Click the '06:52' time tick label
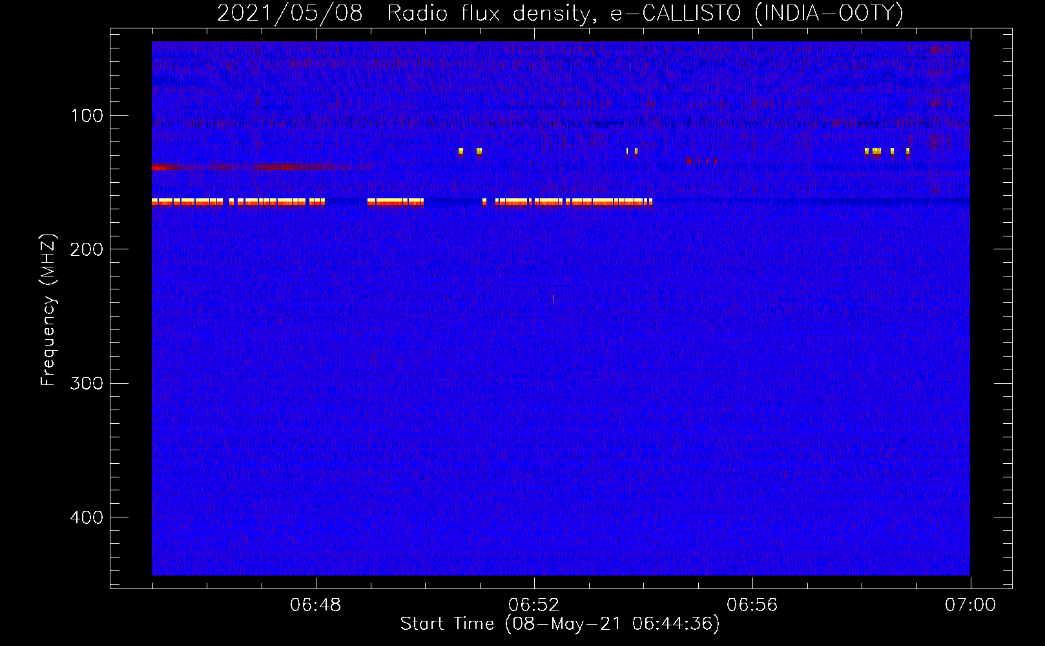The height and width of the screenshot is (646, 1045). (x=533, y=605)
